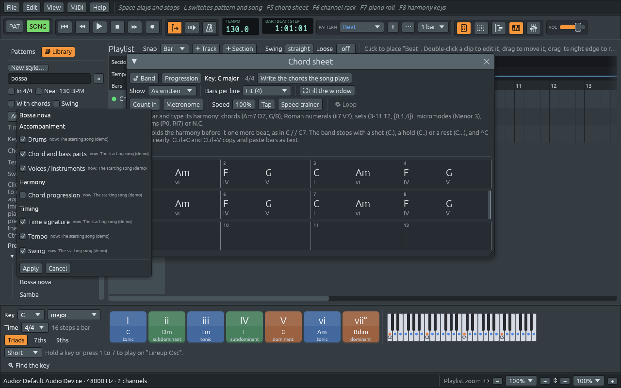
Task: Open the Snap Bar dropdown
Action: [x=175, y=48]
